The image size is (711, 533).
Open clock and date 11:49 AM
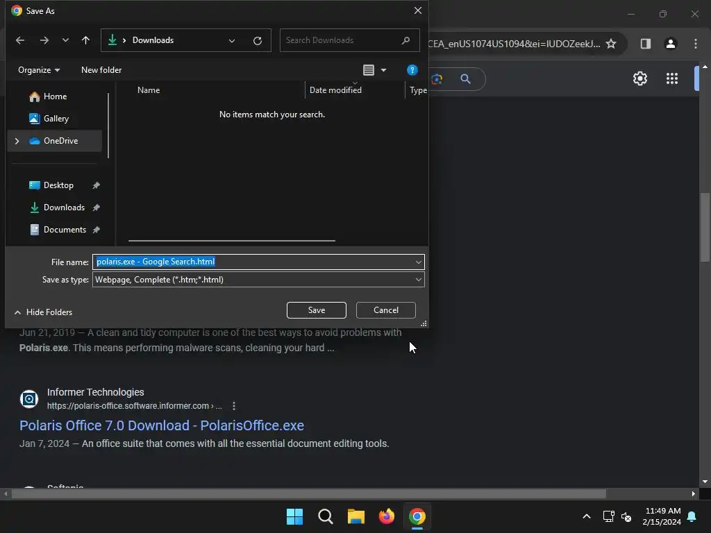662,516
